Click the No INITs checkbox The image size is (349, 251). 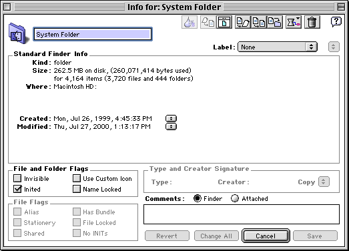(77, 233)
